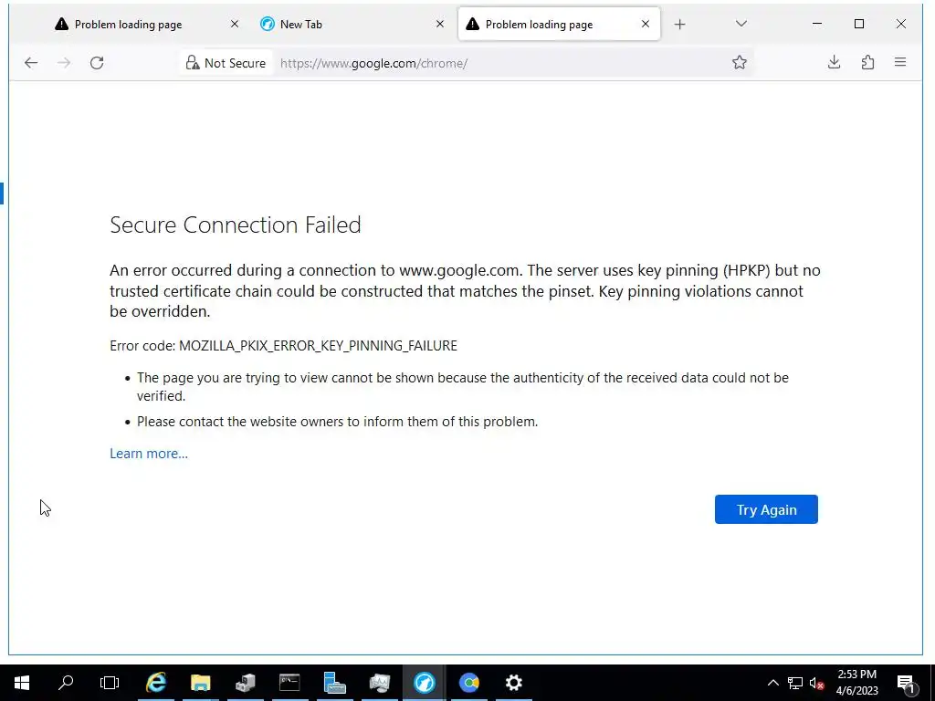The image size is (935, 701).
Task: Open the Windows Start menu
Action: click(x=22, y=683)
